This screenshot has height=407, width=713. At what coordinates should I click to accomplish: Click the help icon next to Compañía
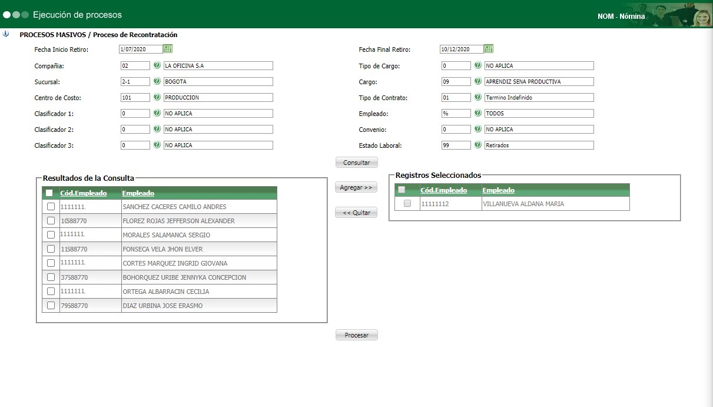tap(157, 65)
